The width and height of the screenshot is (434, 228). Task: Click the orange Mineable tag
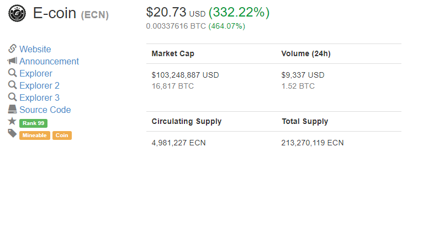click(35, 135)
